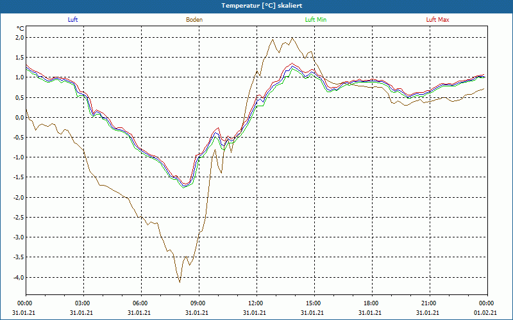
Task: Click the 18:00 time axis label
Action: pyautogui.click(x=373, y=303)
